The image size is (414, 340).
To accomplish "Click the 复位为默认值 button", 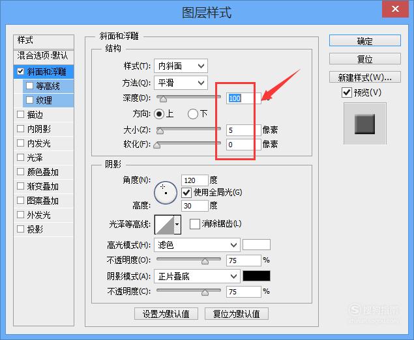I will (x=237, y=314).
